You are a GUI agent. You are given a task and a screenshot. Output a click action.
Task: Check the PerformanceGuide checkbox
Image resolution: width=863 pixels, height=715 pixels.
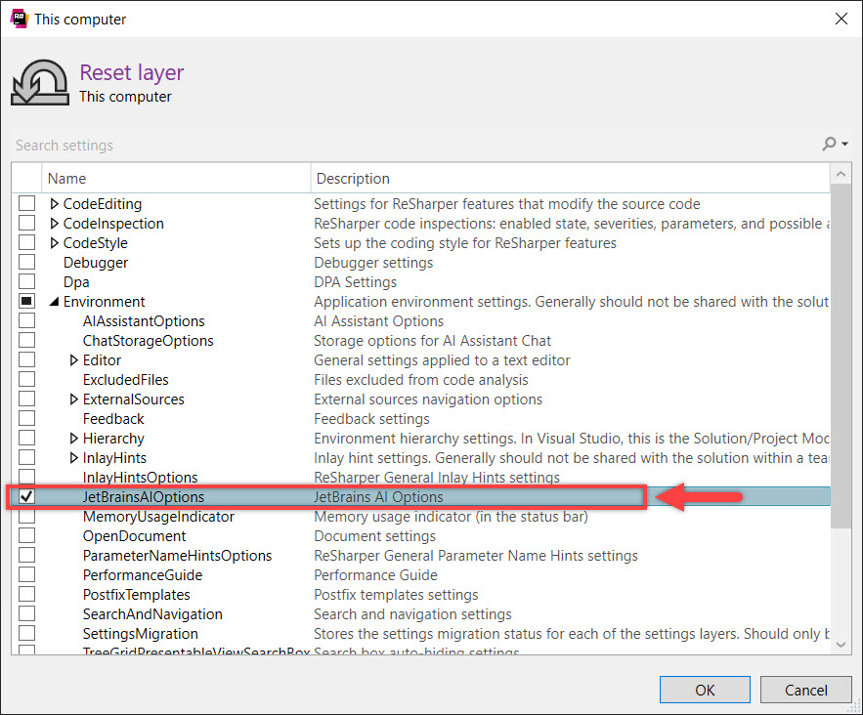click(x=26, y=574)
